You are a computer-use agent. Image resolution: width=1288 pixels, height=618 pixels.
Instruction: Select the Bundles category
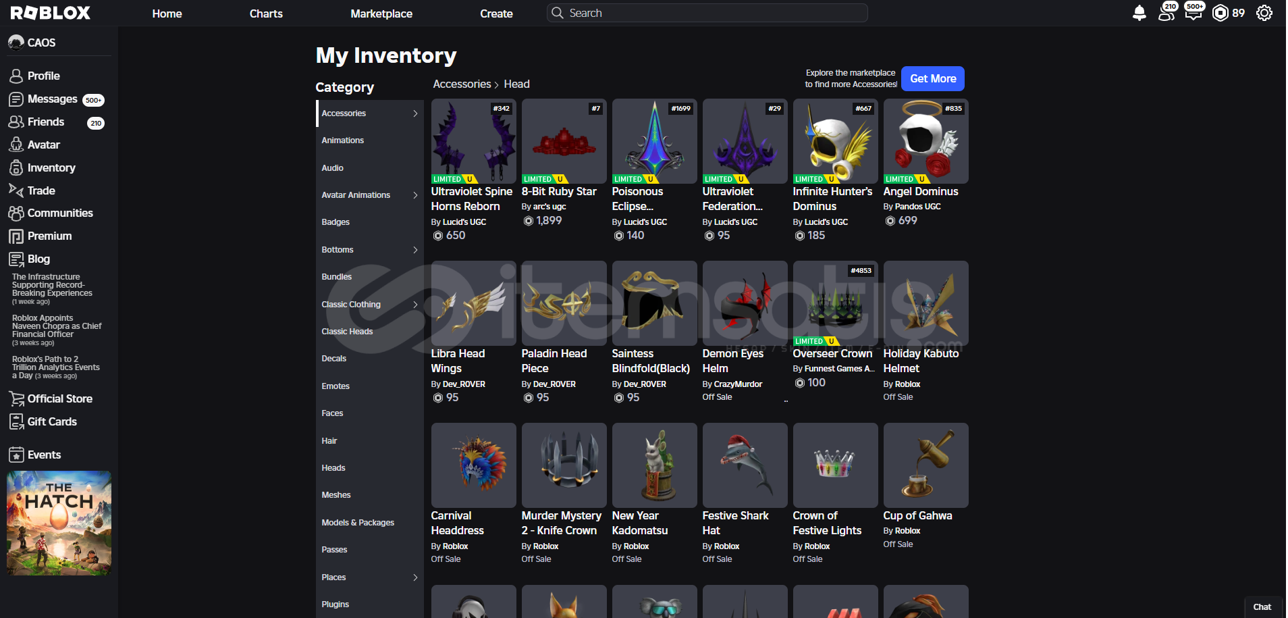[x=369, y=277]
